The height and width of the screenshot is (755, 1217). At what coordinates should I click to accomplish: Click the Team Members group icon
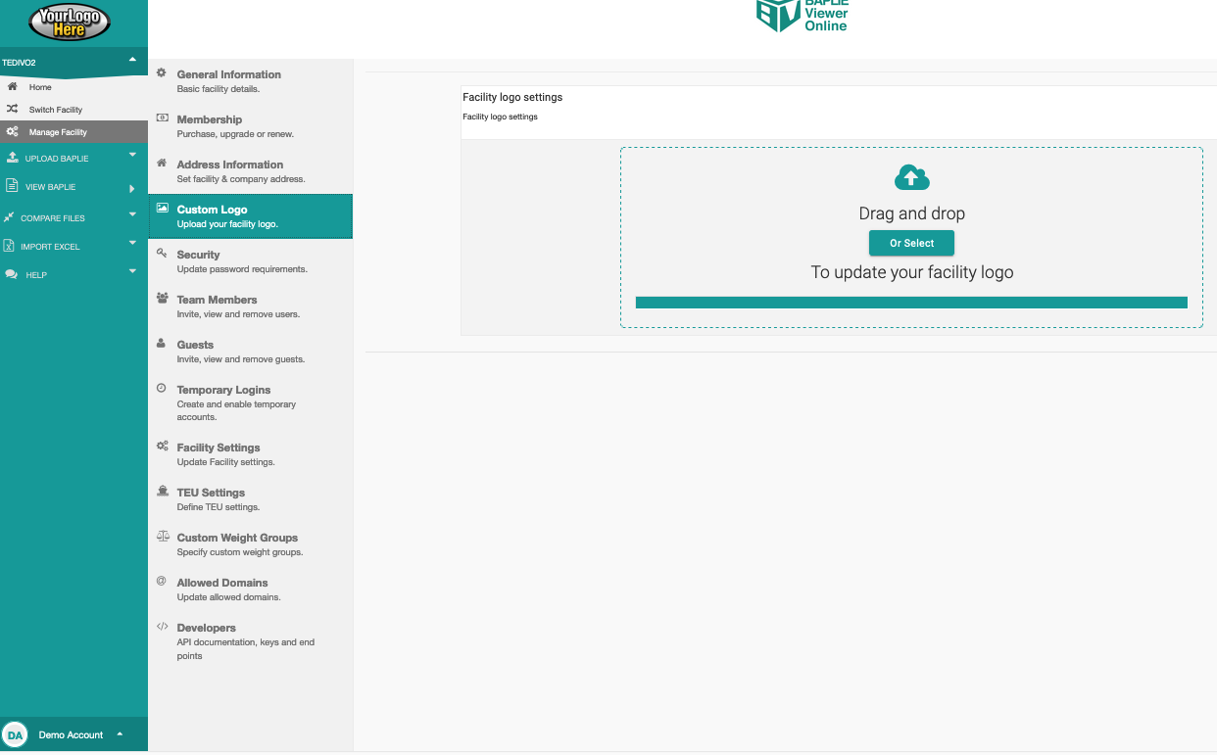162,298
